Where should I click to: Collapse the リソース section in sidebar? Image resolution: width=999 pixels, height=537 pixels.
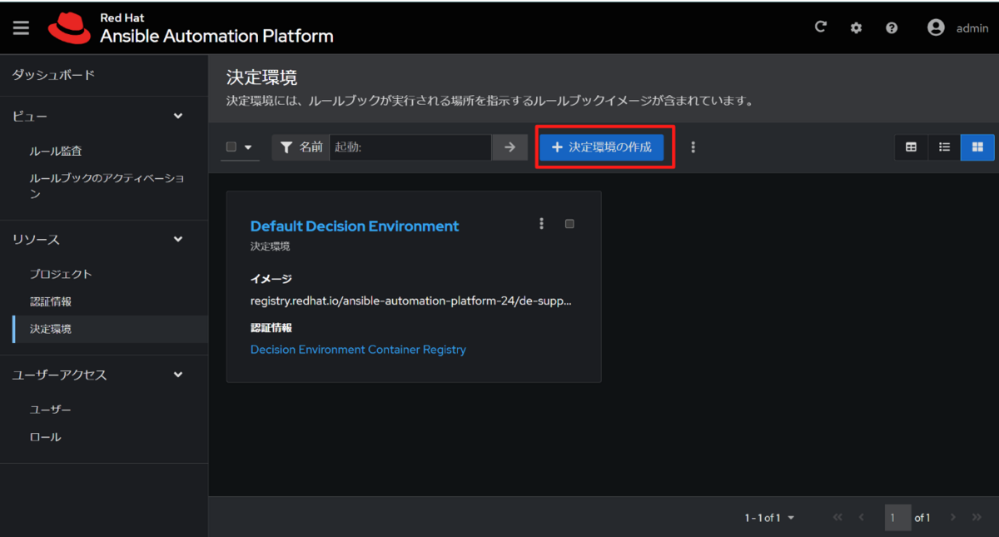177,238
